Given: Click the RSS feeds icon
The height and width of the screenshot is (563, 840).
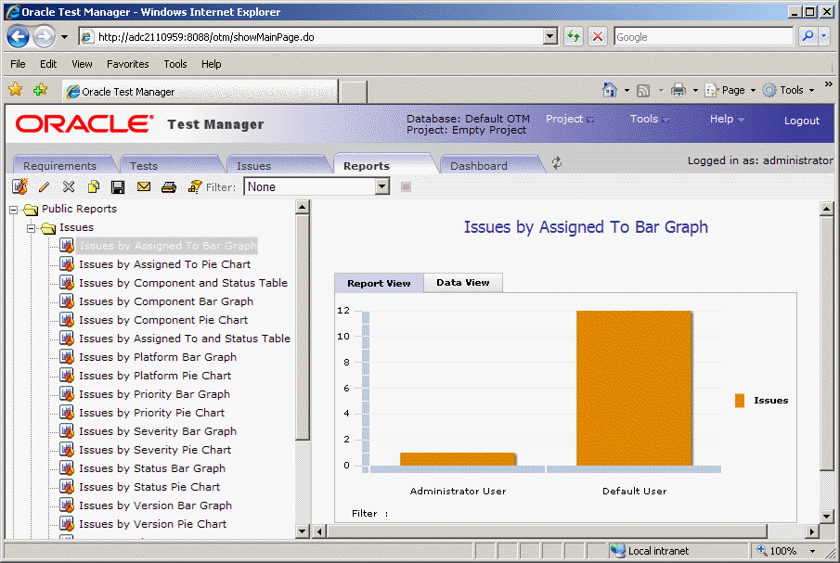Looking at the screenshot, I should tap(643, 91).
